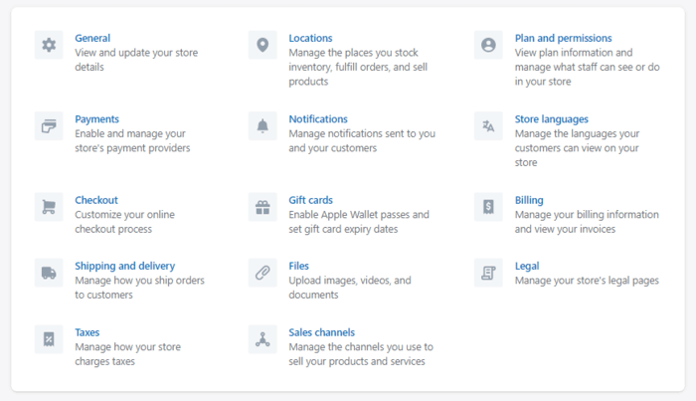
Task: Open the Taxes settings link
Action: 87,332
